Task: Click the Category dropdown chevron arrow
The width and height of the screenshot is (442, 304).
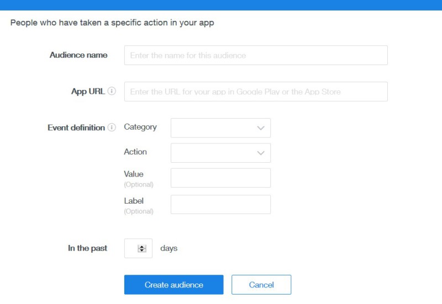Action: [261, 128]
